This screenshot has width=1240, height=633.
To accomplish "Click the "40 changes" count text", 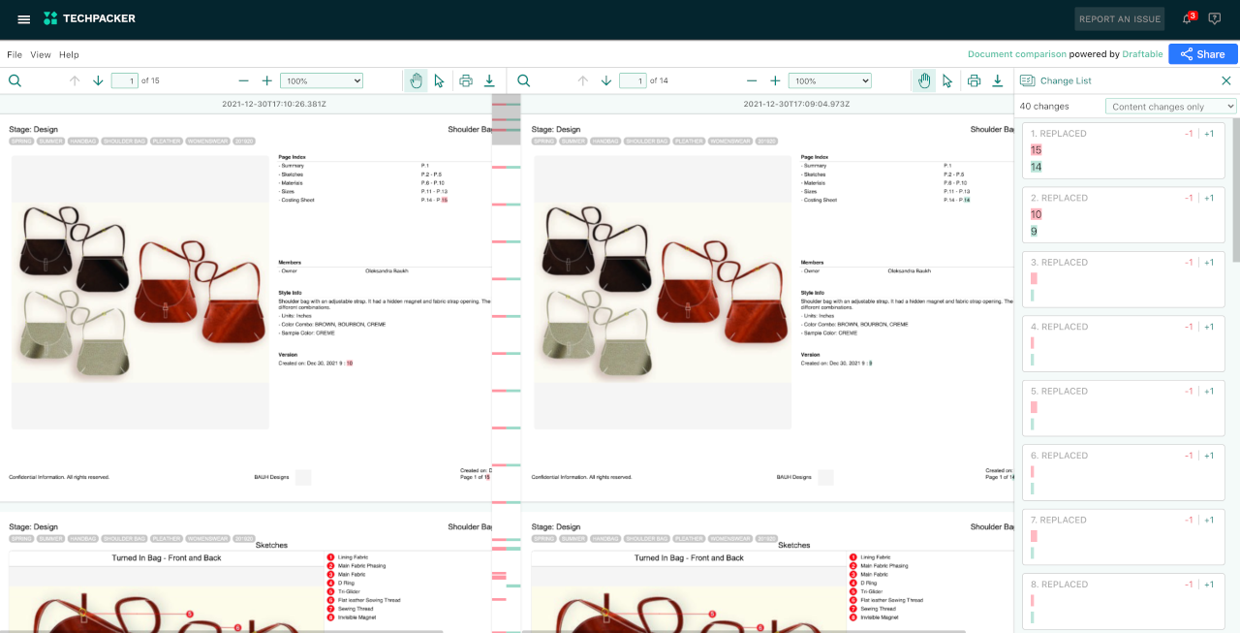I will 1044,107.
